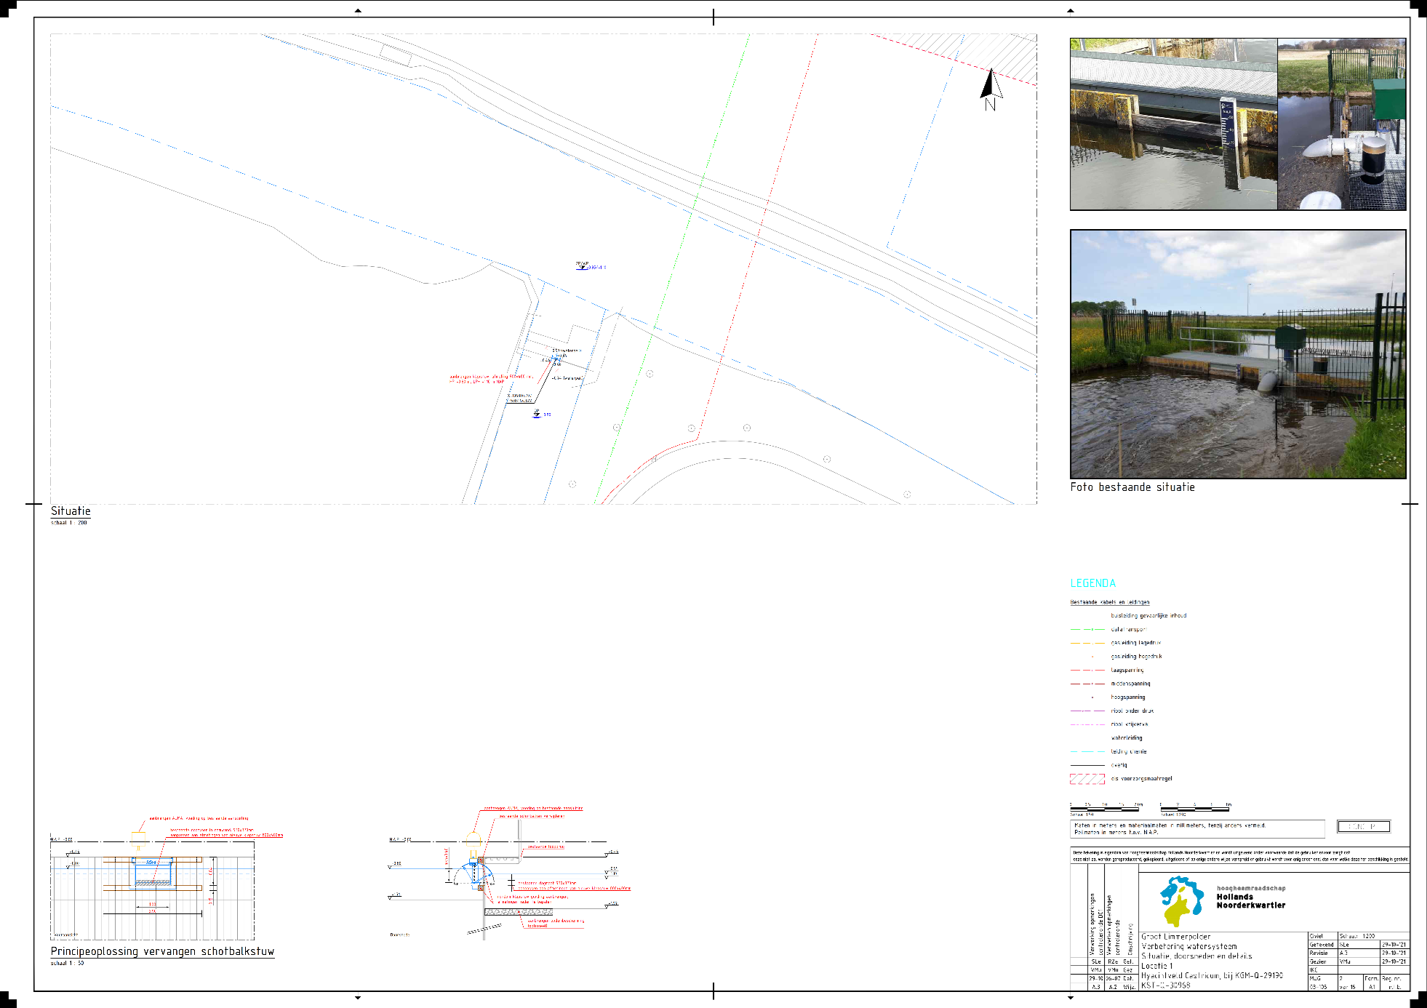Screen dimensions: 1427x1008
Task: Click the dark red 'middenspanning' line sample
Action: pyautogui.click(x=1087, y=684)
